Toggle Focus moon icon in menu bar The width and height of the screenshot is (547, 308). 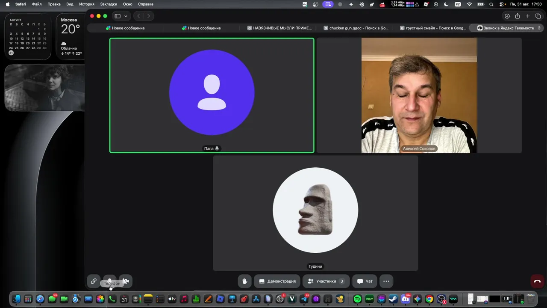pos(447,4)
